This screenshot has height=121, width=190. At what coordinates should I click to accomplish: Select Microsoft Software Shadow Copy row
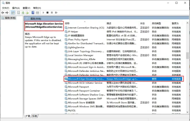click(x=123, y=95)
